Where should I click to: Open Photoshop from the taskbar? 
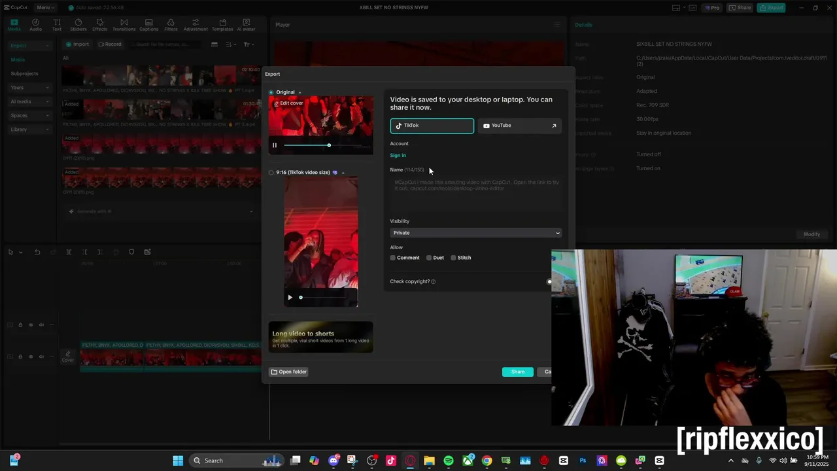pyautogui.click(x=583, y=461)
